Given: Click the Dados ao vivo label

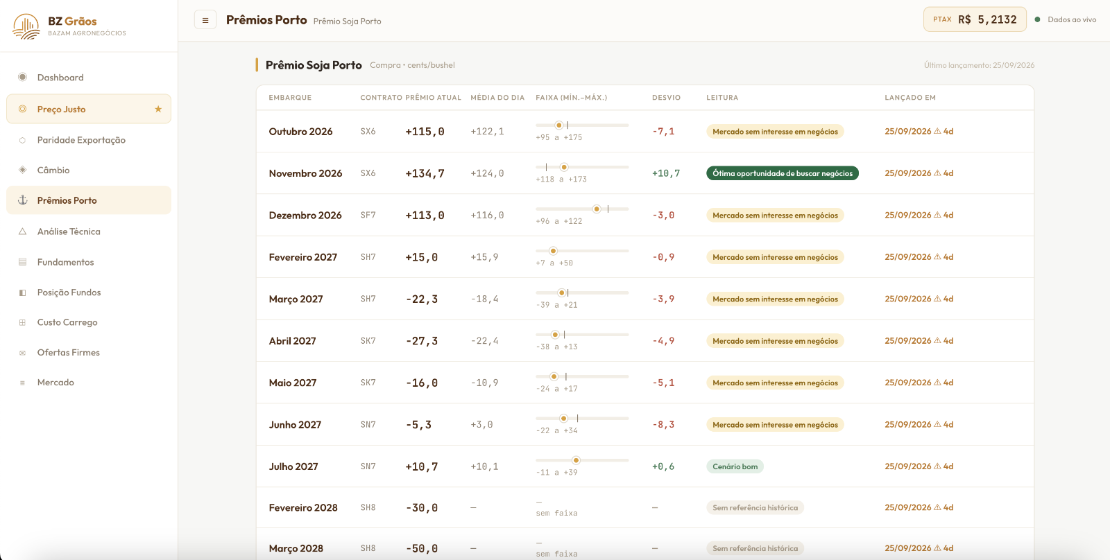Looking at the screenshot, I should [x=1072, y=19].
